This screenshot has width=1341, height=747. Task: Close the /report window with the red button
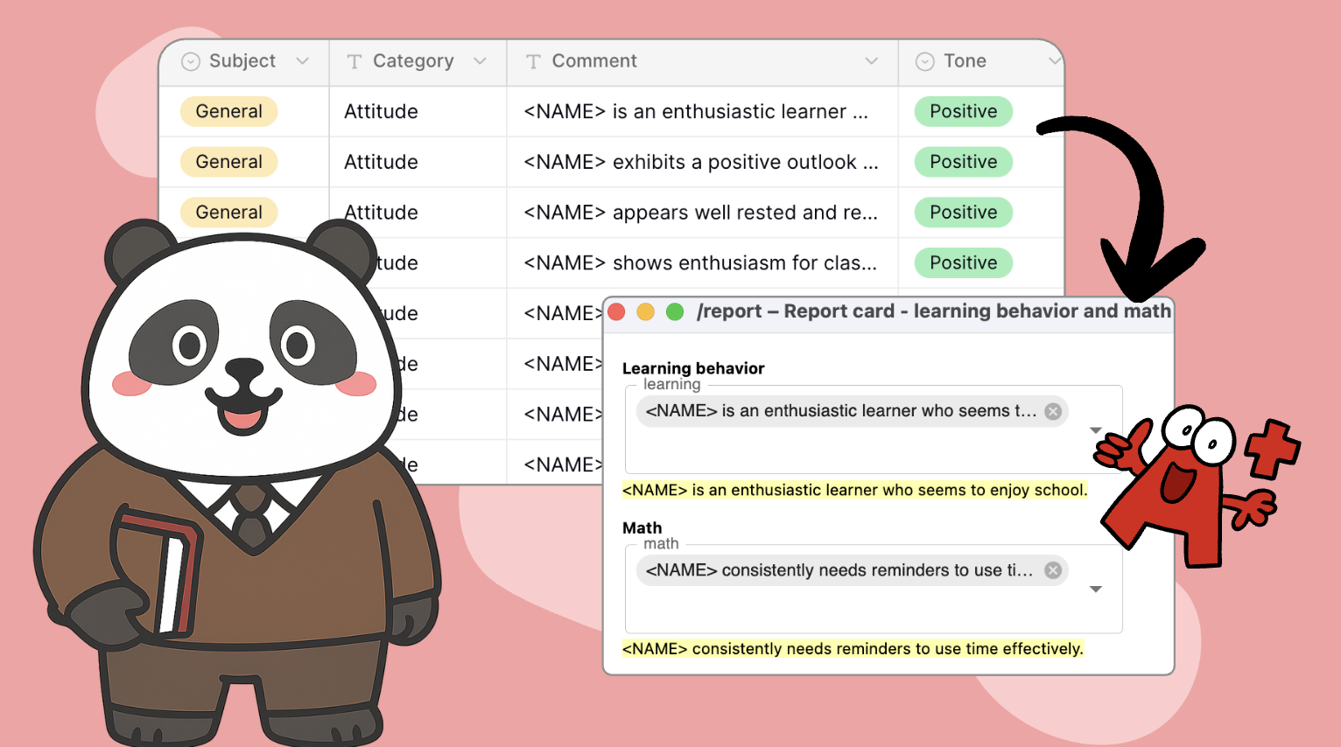616,312
